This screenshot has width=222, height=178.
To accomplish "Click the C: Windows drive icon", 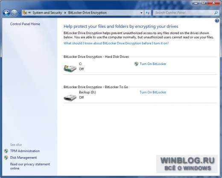I will pyautogui.click(x=70, y=68).
